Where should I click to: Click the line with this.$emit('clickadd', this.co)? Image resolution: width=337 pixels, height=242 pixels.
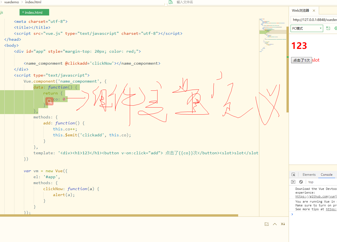pos(92,135)
